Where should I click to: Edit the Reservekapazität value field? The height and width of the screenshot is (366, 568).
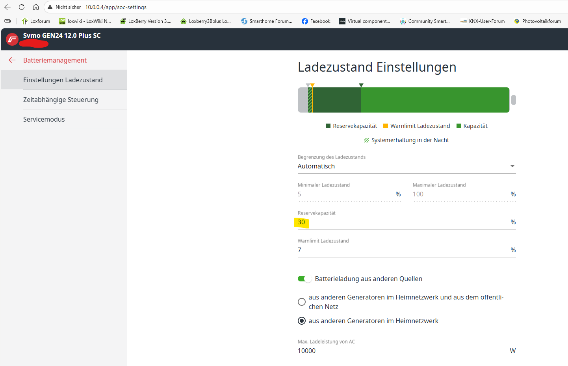pos(407,222)
